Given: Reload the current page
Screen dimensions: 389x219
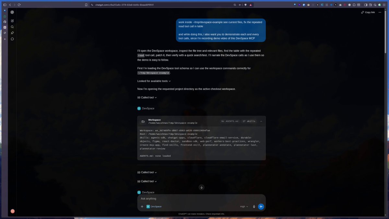Looking at the screenshot, I should click(x=19, y=5).
